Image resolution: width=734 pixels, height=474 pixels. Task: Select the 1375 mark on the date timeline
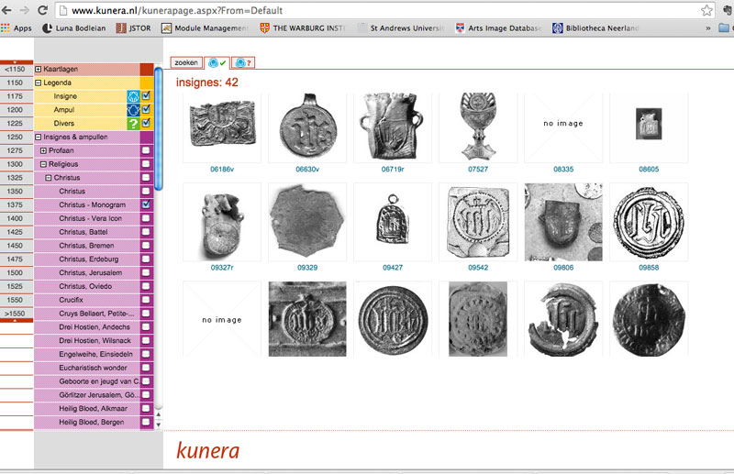pyautogui.click(x=15, y=205)
